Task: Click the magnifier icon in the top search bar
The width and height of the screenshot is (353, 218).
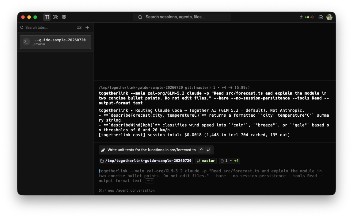Action: point(140,17)
